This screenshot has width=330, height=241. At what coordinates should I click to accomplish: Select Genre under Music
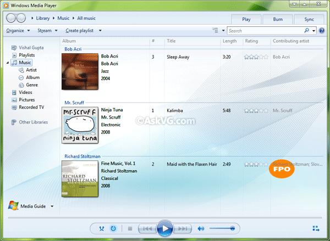(x=29, y=85)
